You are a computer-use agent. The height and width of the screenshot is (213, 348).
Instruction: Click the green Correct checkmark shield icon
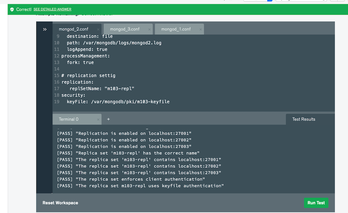coord(12,9)
